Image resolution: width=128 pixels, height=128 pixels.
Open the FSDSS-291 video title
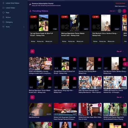coord(113,91)
